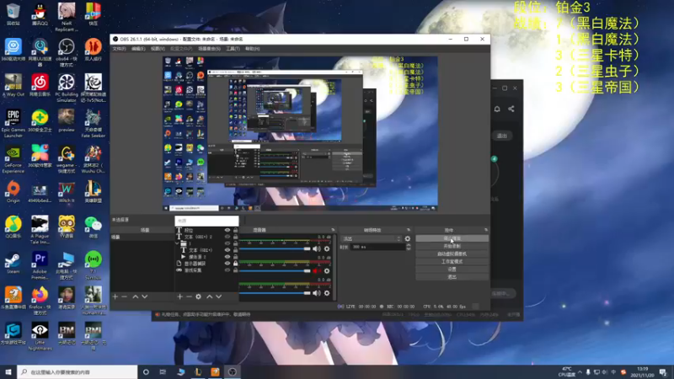Adjust the 300 ms duration stepper arrows
674x379 pixels.
click(x=409, y=247)
